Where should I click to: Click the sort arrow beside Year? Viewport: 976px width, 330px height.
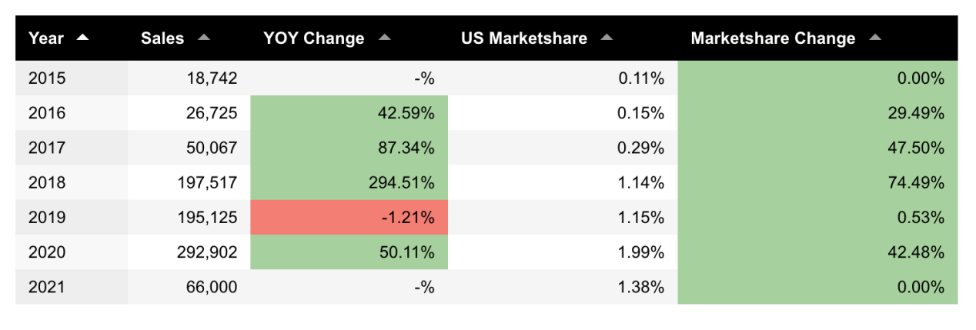(82, 37)
